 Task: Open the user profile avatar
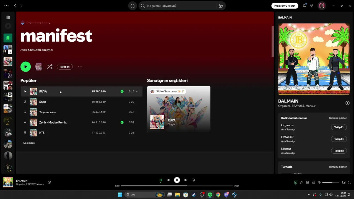(x=322, y=6)
